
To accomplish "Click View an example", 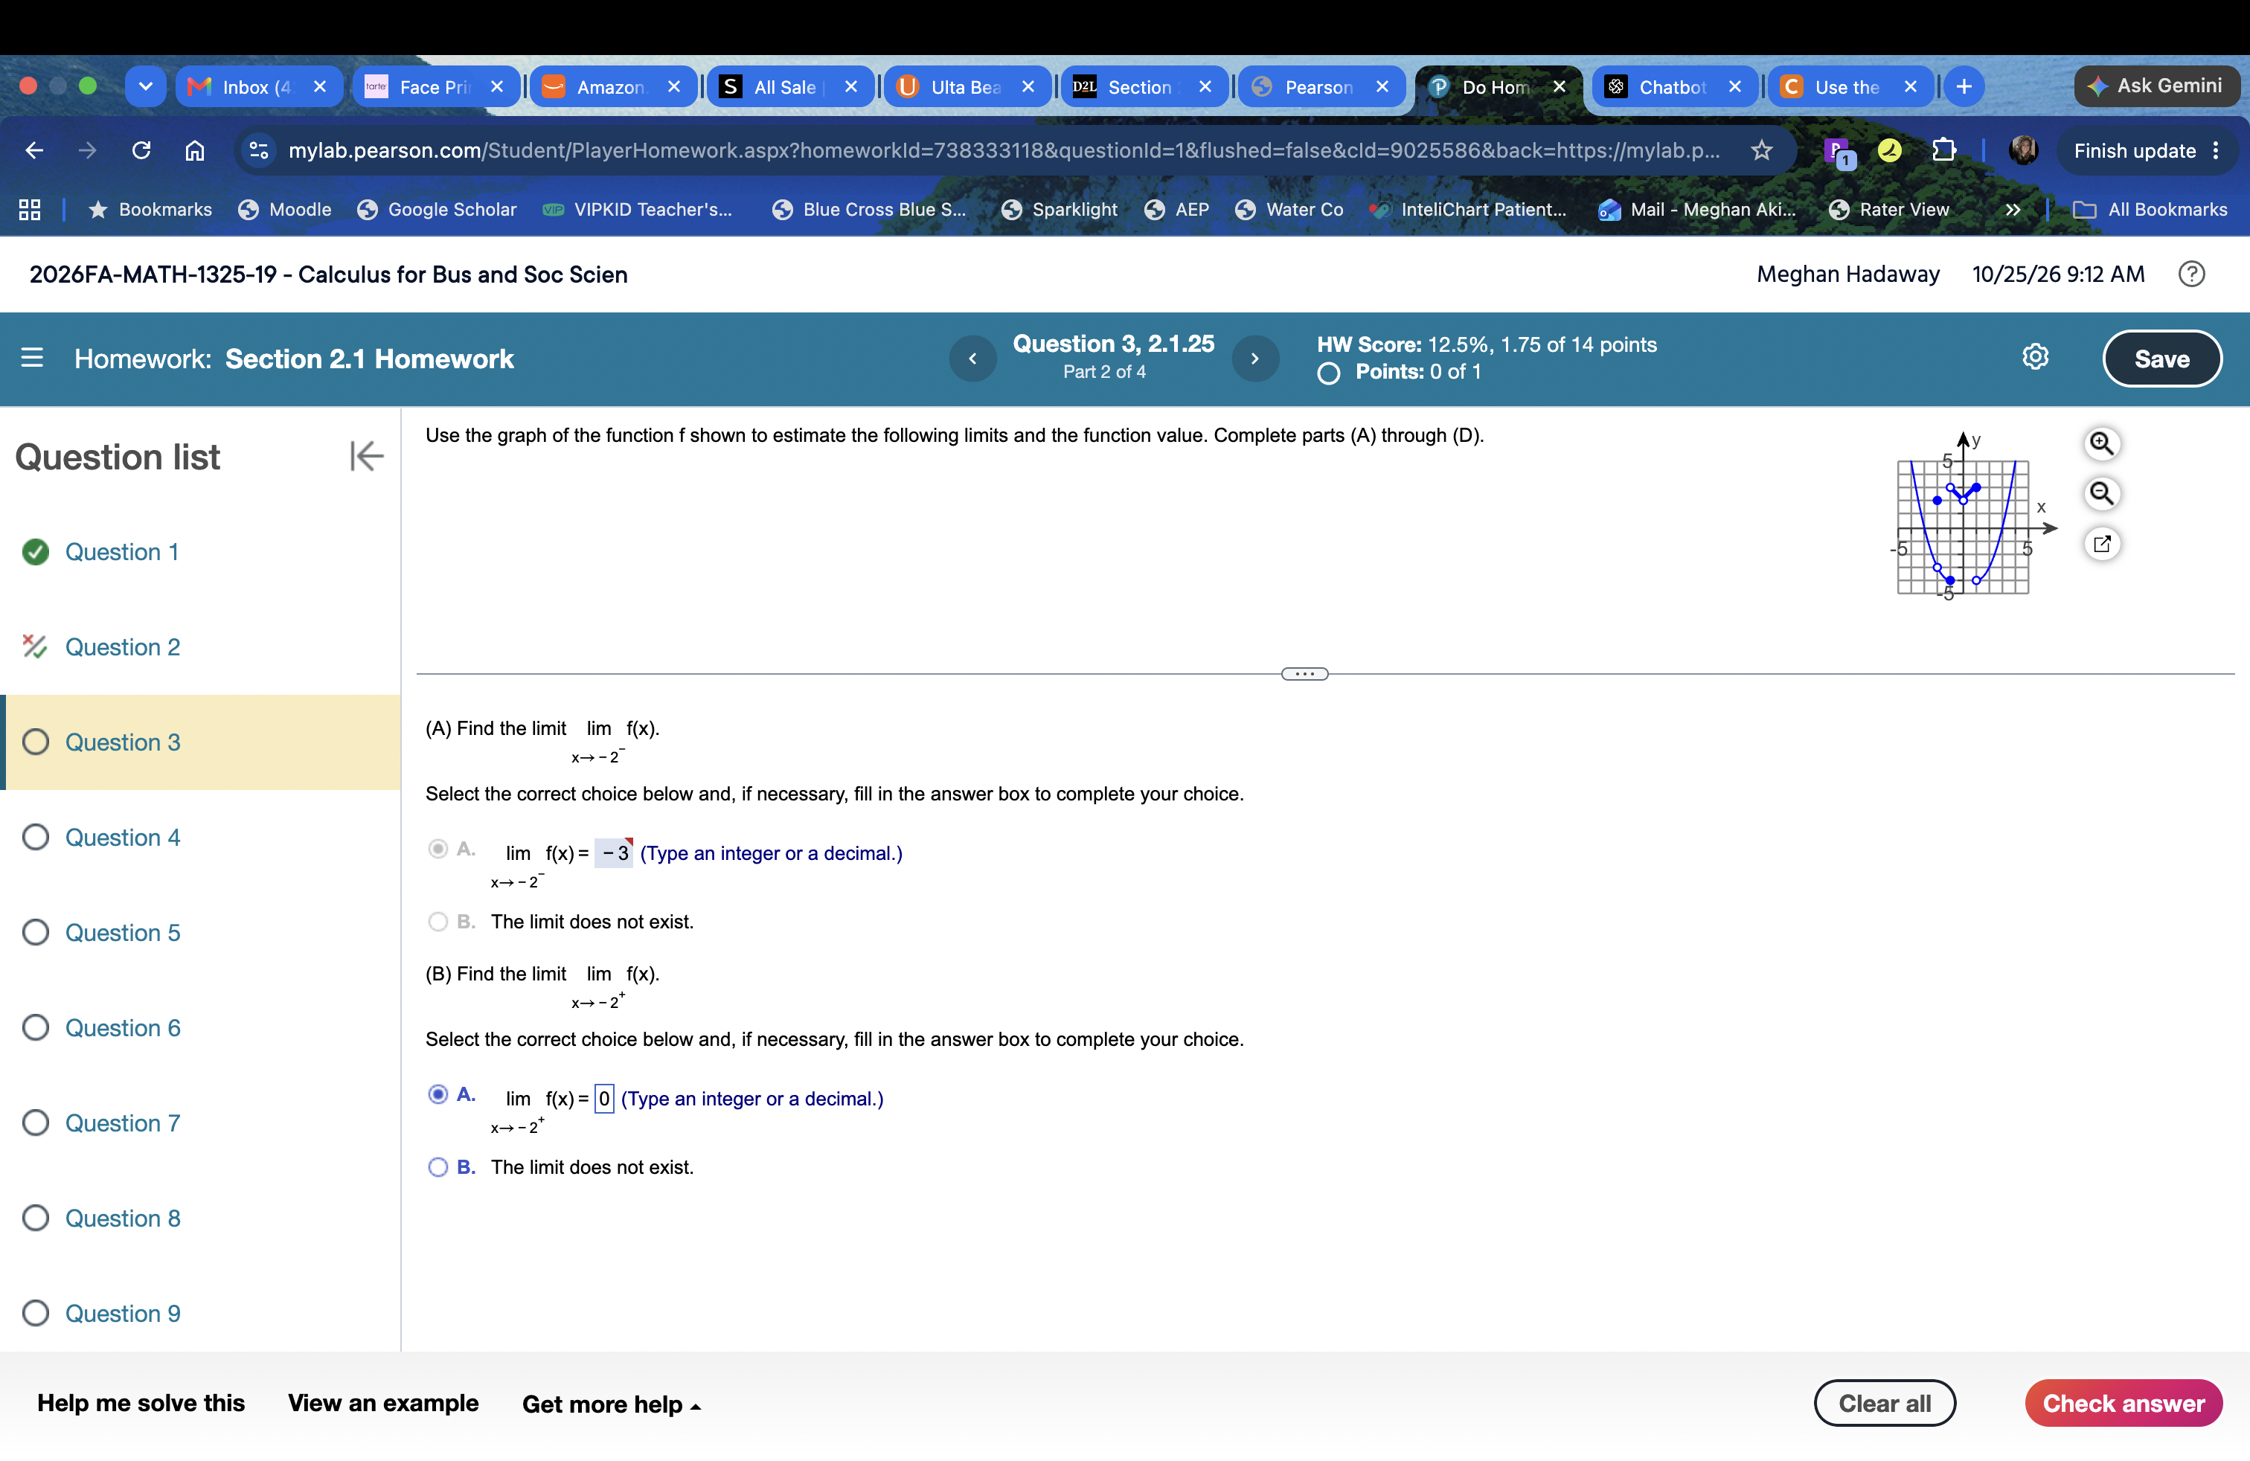I will click(x=383, y=1404).
